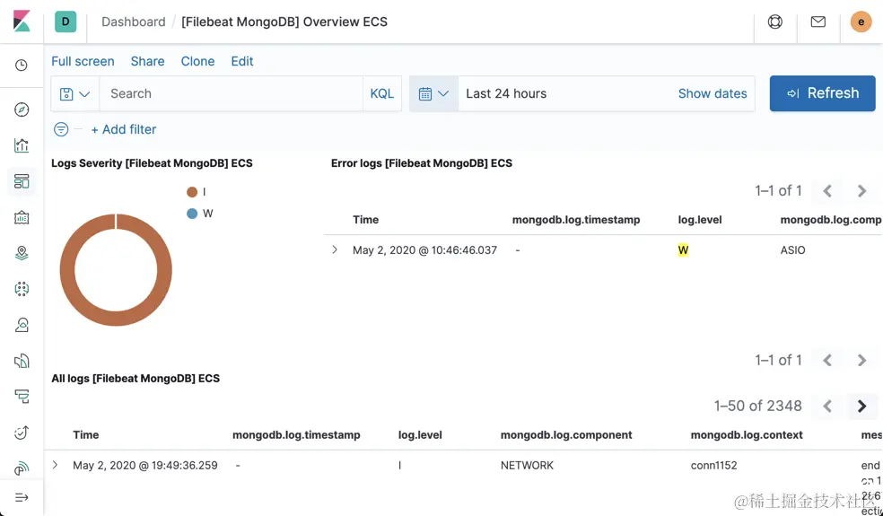Edit the dashboard

(242, 61)
